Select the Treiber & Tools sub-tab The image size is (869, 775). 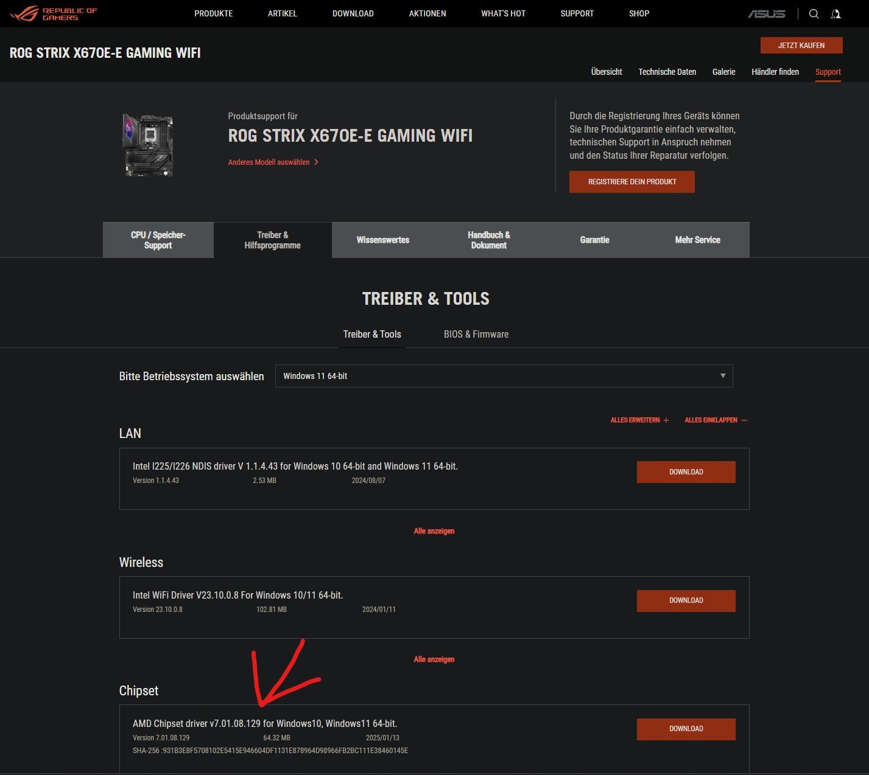[372, 335]
